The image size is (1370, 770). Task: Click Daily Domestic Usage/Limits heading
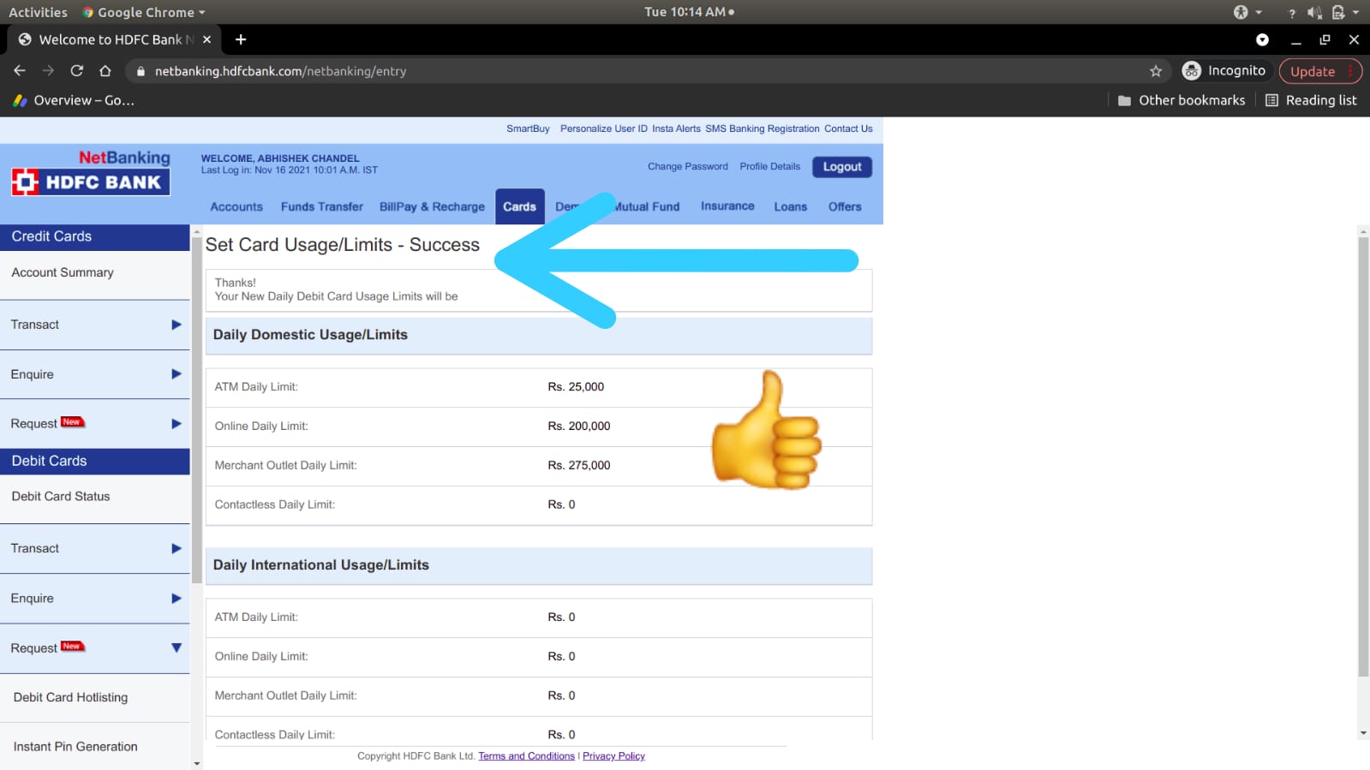click(x=310, y=335)
